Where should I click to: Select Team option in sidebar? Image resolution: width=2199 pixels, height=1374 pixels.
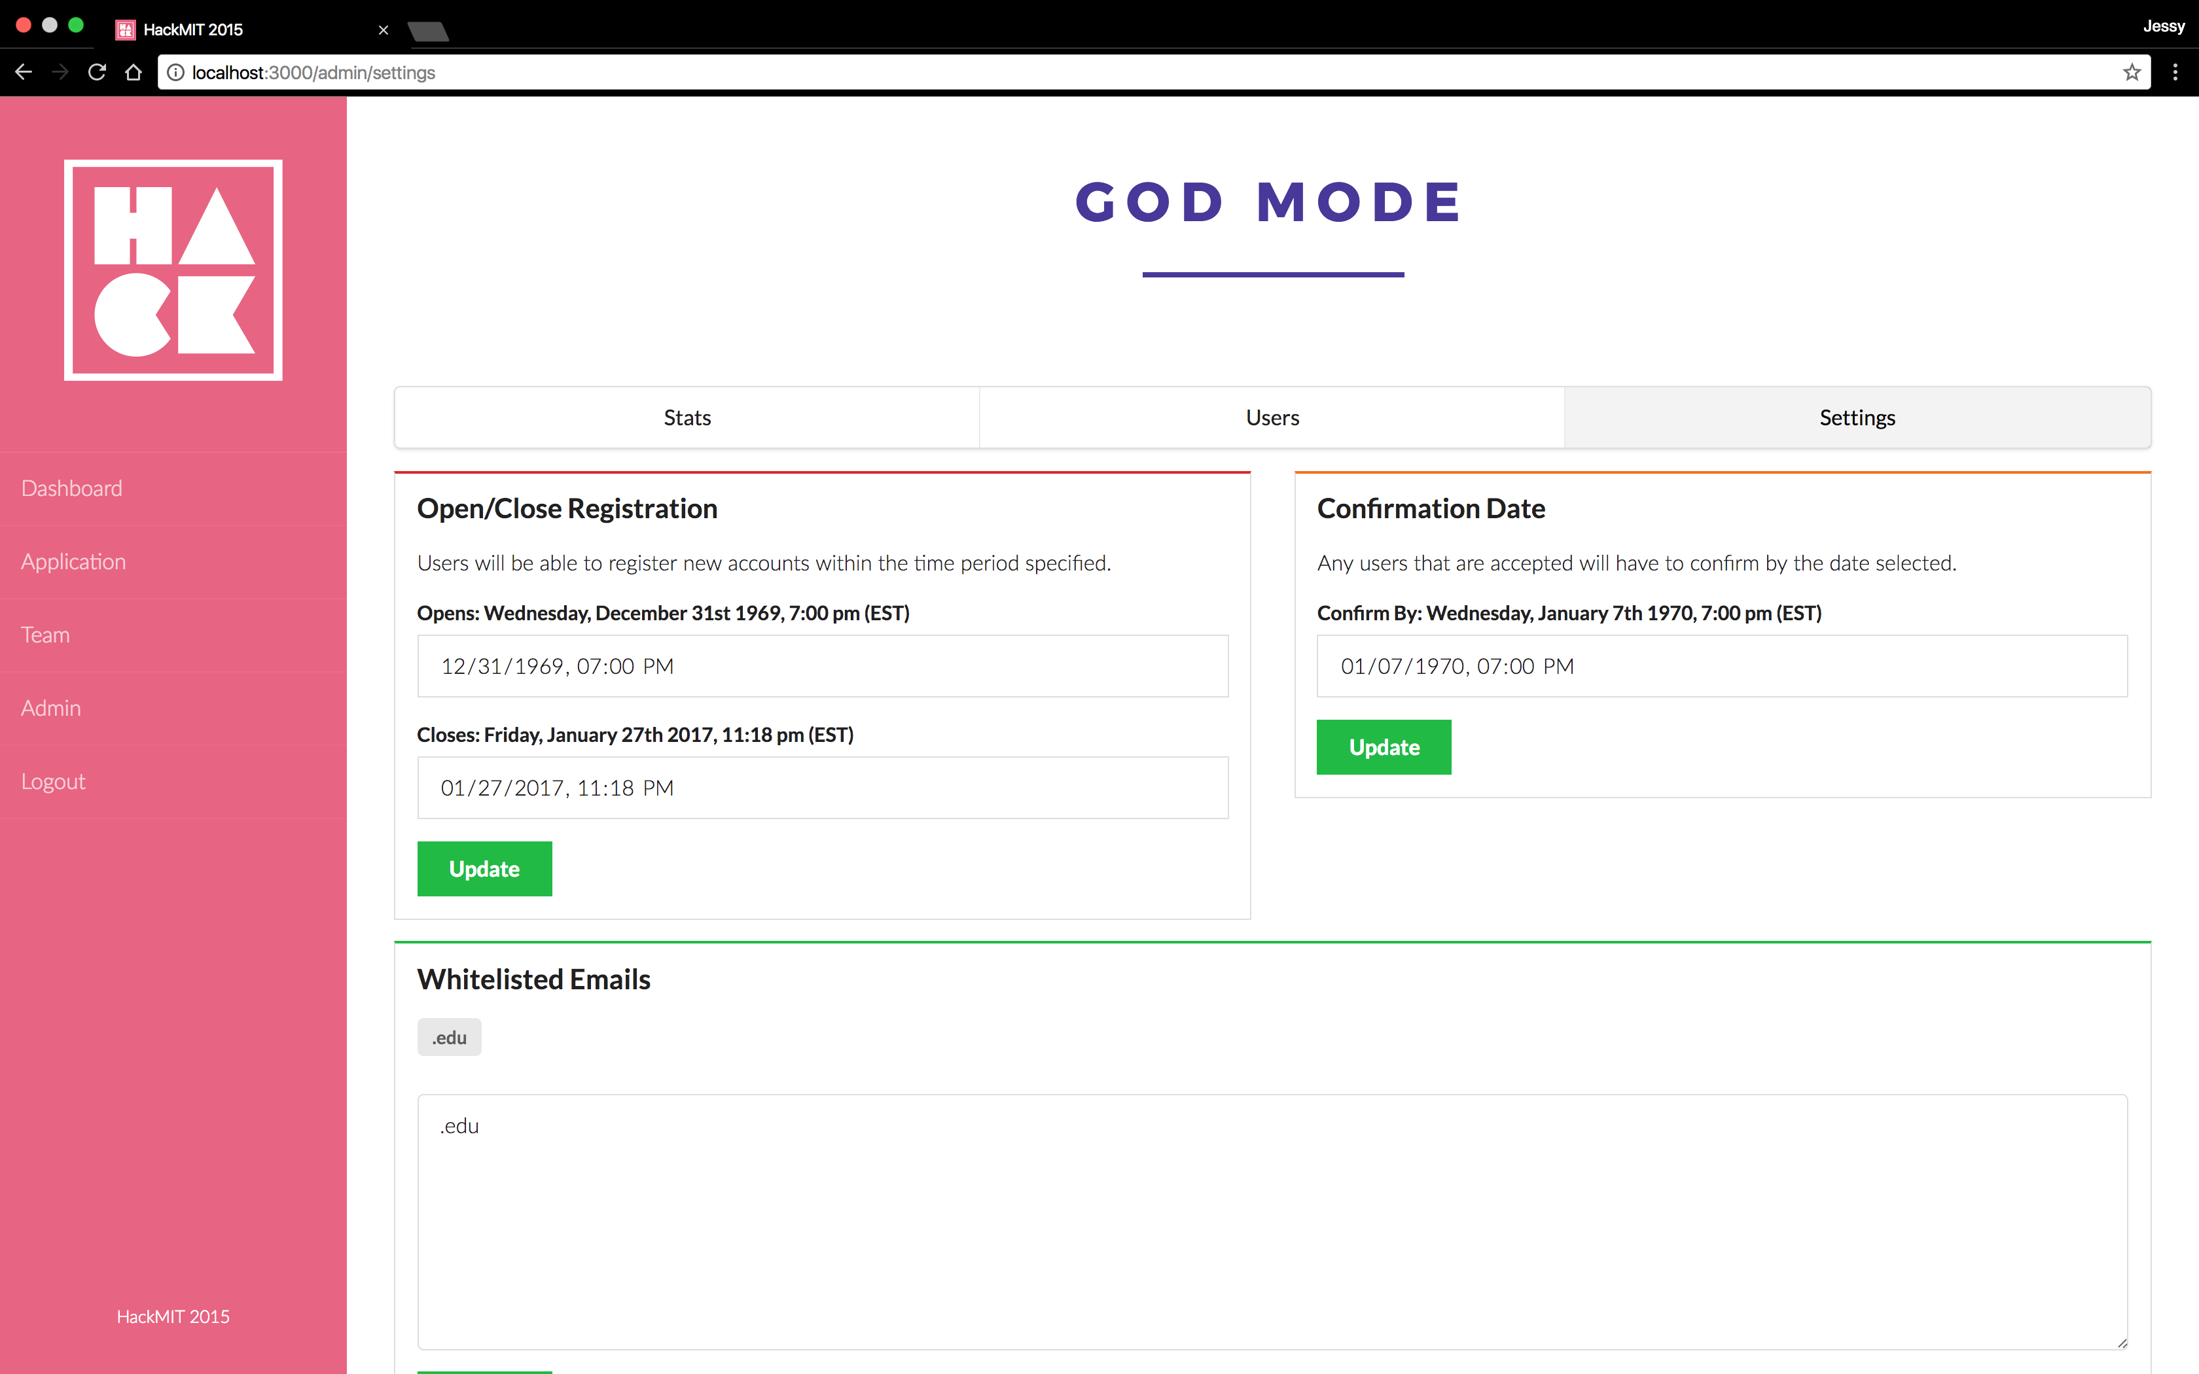[x=45, y=633]
